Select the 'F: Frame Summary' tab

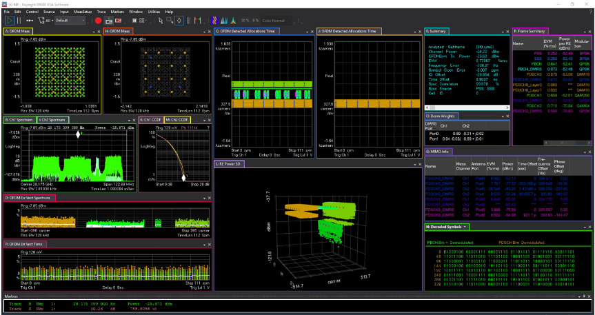coord(530,31)
